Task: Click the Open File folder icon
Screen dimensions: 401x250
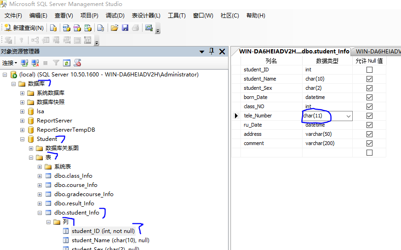Action: coord(115,28)
